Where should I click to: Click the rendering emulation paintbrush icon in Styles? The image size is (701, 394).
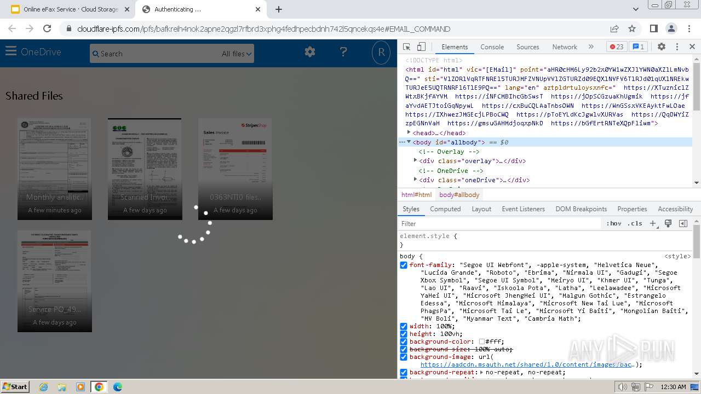tap(668, 223)
